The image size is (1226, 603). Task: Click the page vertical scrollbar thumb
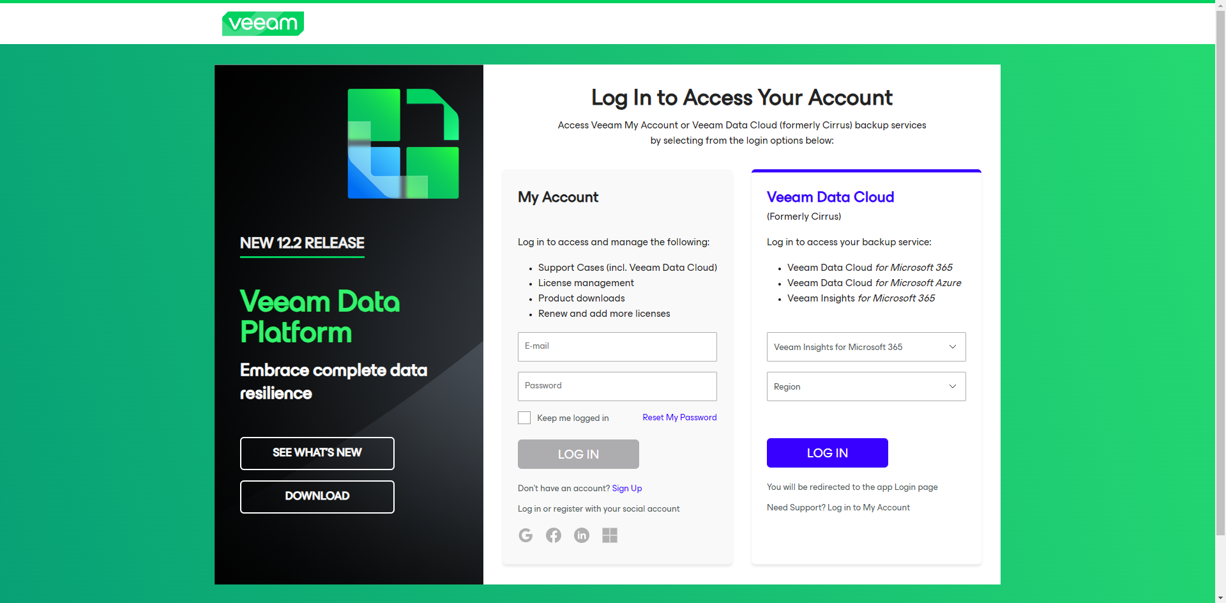click(x=1220, y=273)
